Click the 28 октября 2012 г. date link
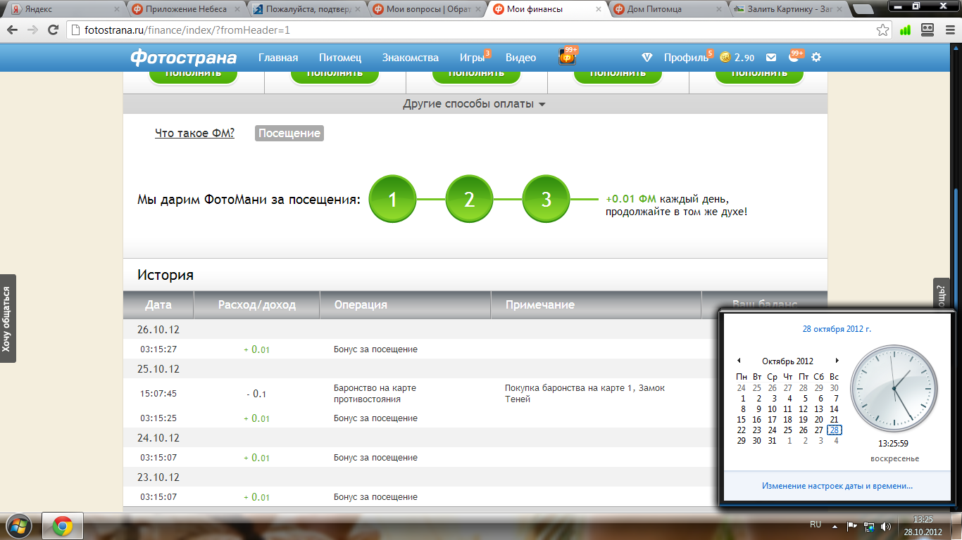 tap(837, 328)
